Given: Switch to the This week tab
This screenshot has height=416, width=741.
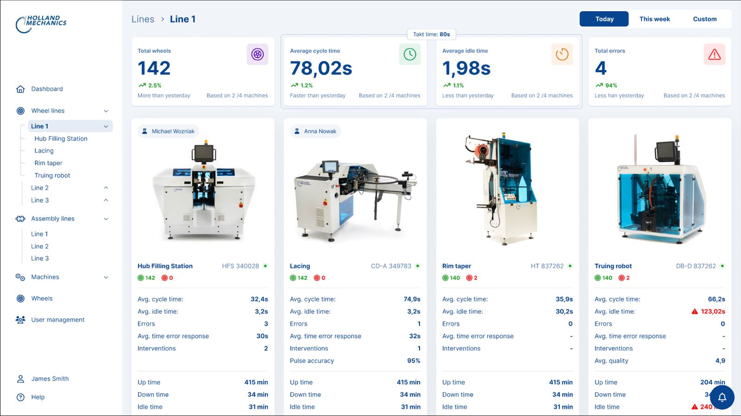Looking at the screenshot, I should 654,19.
